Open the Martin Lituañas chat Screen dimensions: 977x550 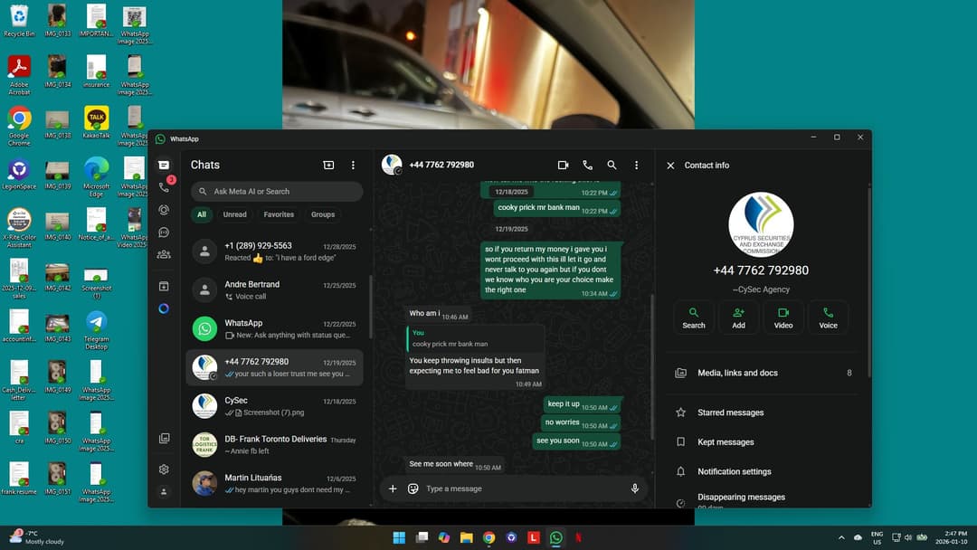[274, 483]
